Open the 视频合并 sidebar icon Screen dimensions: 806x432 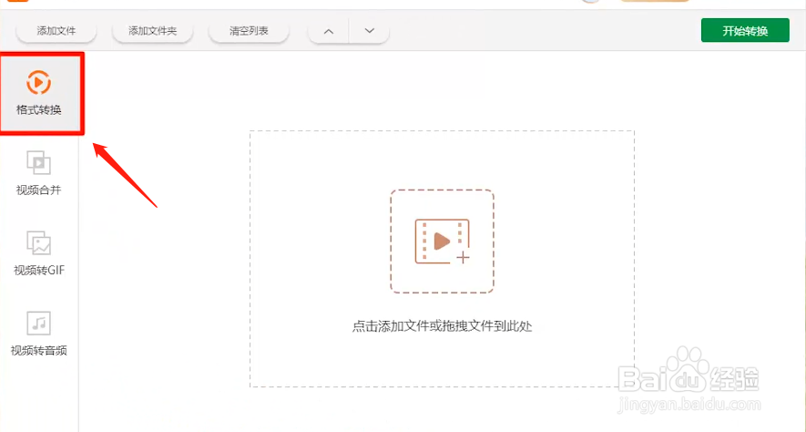38,162
